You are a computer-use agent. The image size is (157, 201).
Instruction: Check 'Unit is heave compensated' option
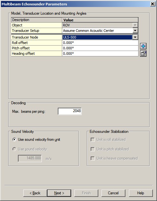coord(93,158)
